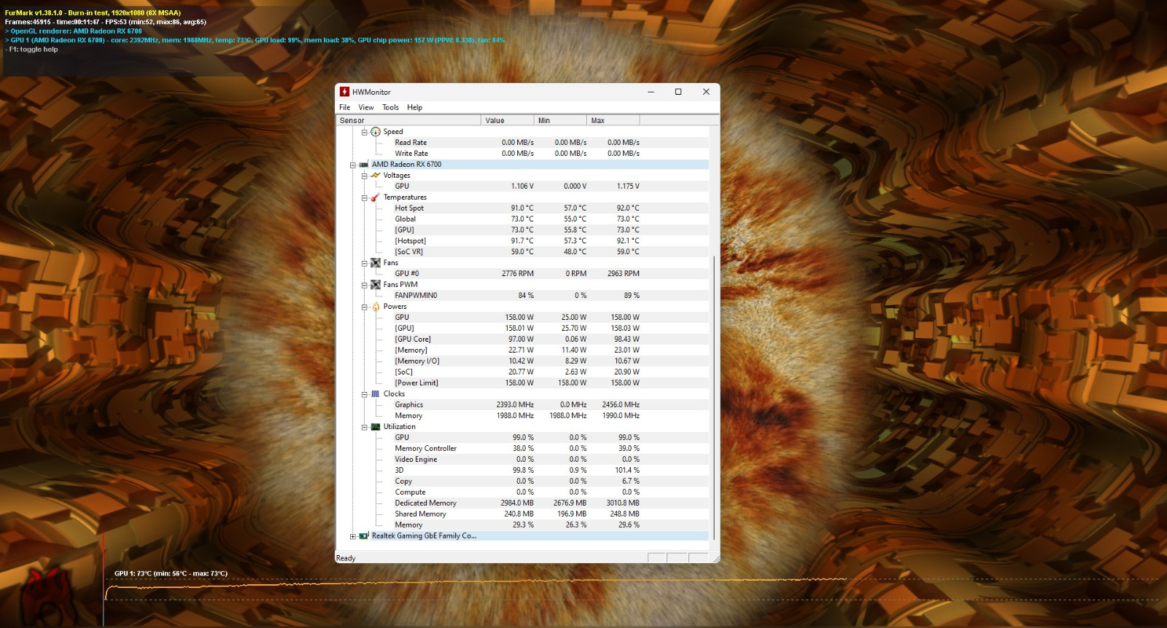This screenshot has height=628, width=1167.
Task: Collapse the Clocks group
Action: tap(364, 394)
